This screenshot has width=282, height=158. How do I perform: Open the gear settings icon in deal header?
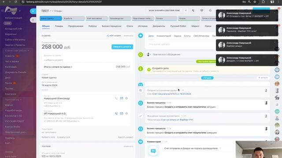210,11
